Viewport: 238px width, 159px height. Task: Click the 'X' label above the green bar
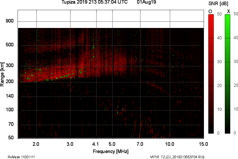point(228,11)
